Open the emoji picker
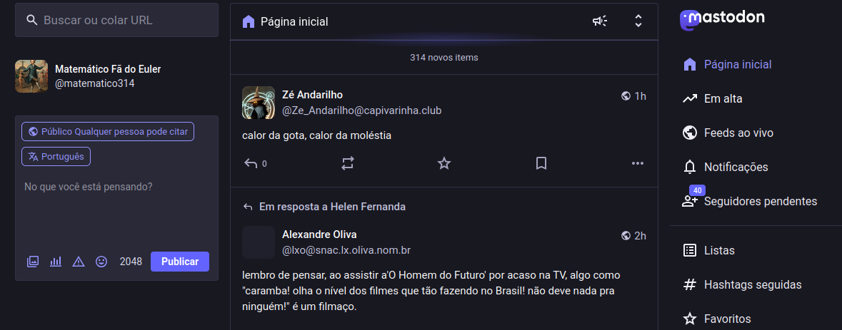The image size is (842, 330). [101, 262]
